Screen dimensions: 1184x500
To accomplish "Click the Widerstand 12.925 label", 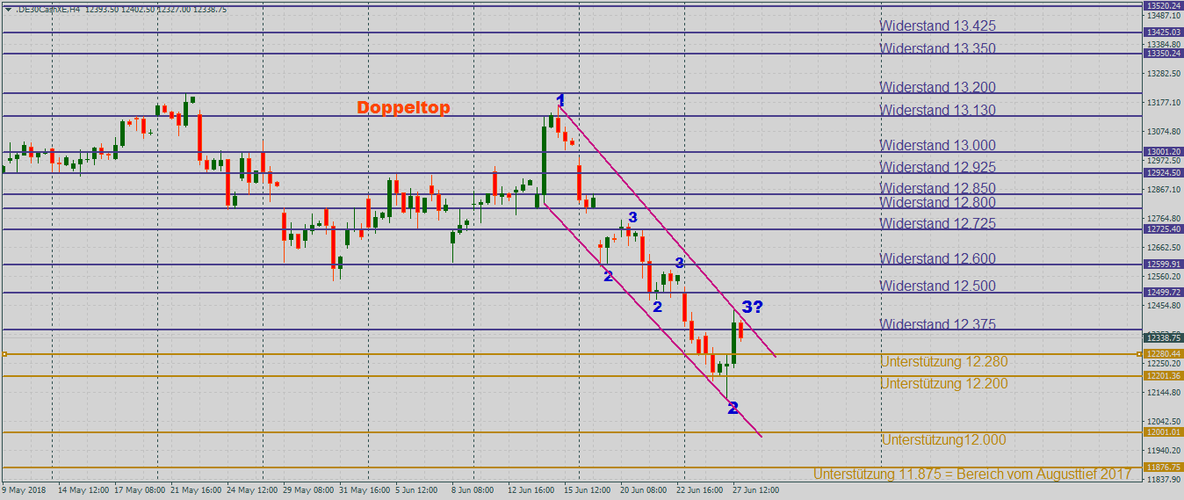I will coord(938,167).
